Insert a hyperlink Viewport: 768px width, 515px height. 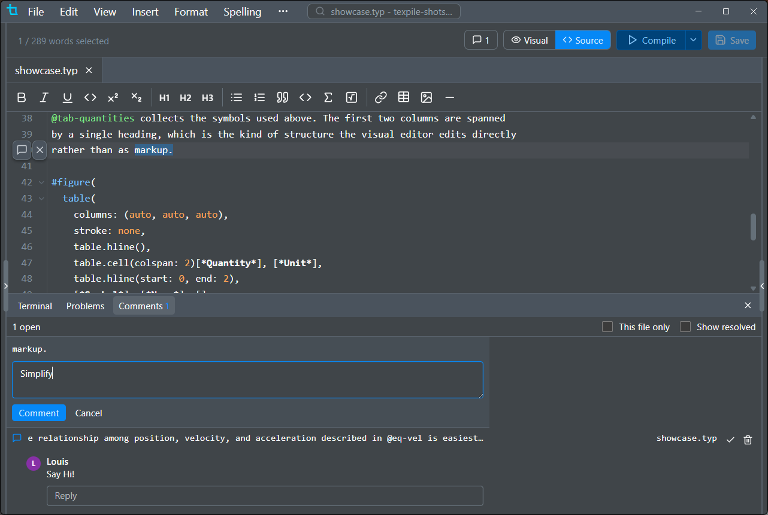(381, 97)
